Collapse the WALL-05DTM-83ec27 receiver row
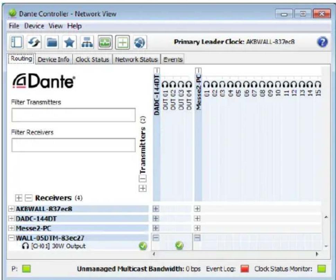The height and width of the screenshot is (280, 336). coord(11,238)
